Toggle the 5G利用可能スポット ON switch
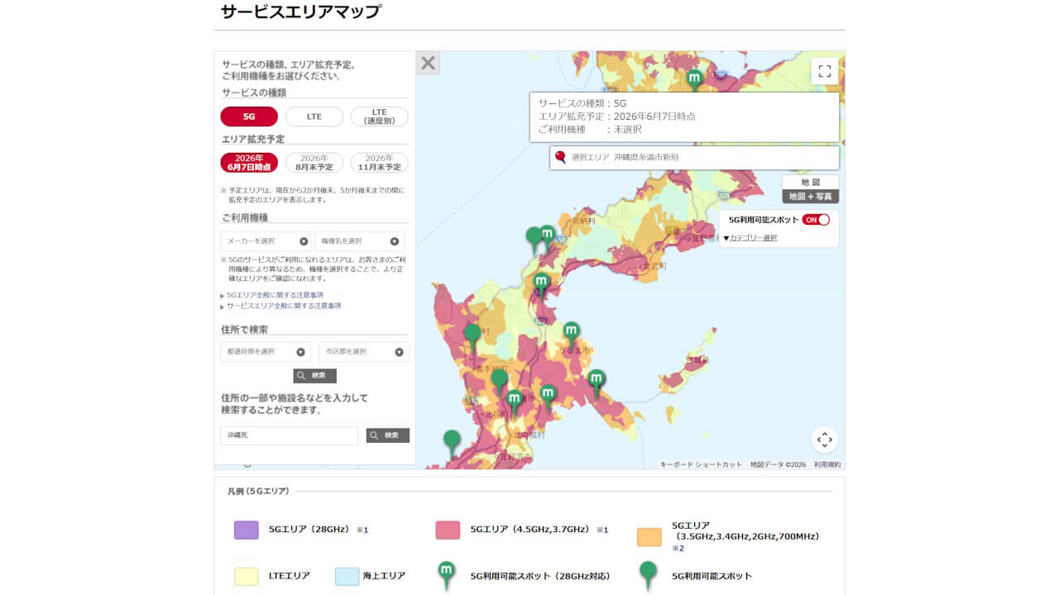The image size is (1059, 595). [x=816, y=220]
